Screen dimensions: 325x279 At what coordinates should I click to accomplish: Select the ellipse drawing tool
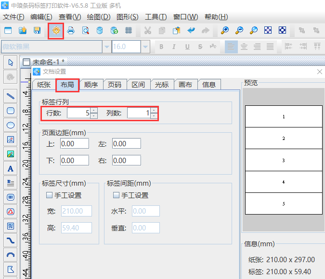[11, 125]
